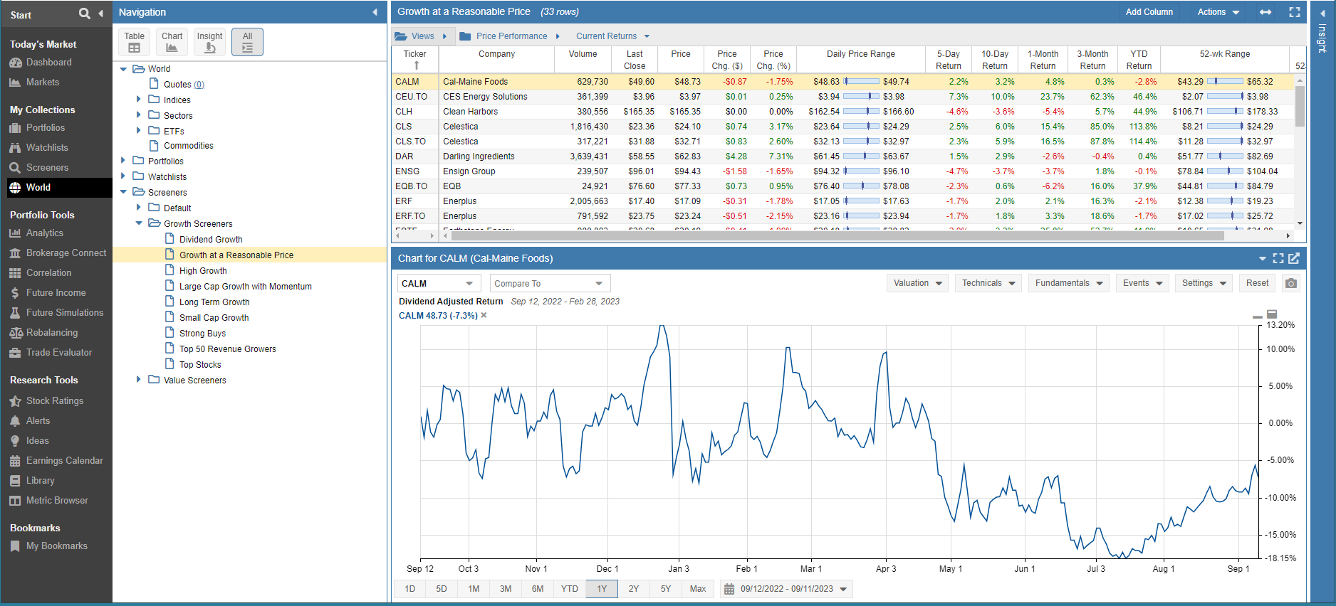Set chart range to 5Y
The width and height of the screenshot is (1336, 606).
tap(666, 589)
